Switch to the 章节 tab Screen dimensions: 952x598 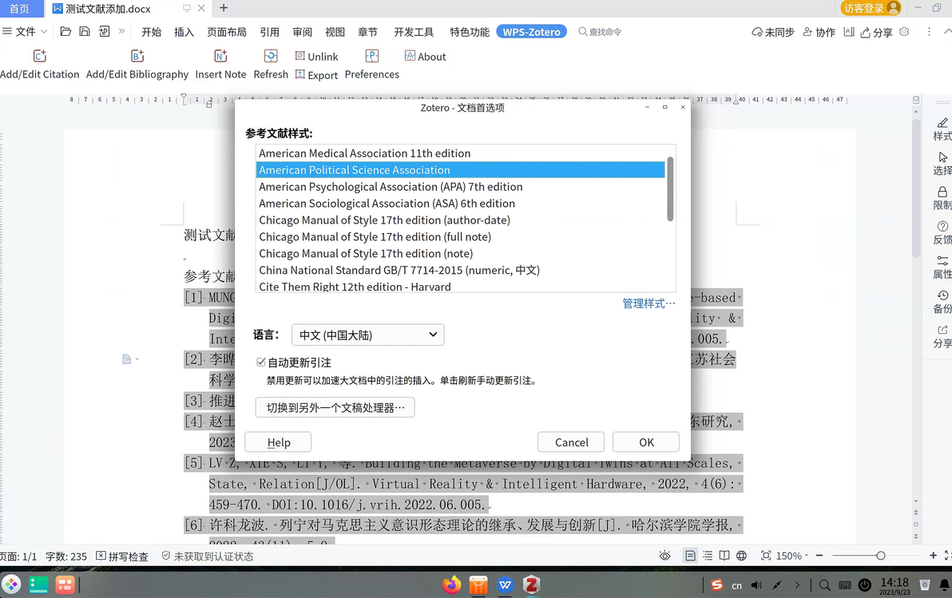point(367,32)
